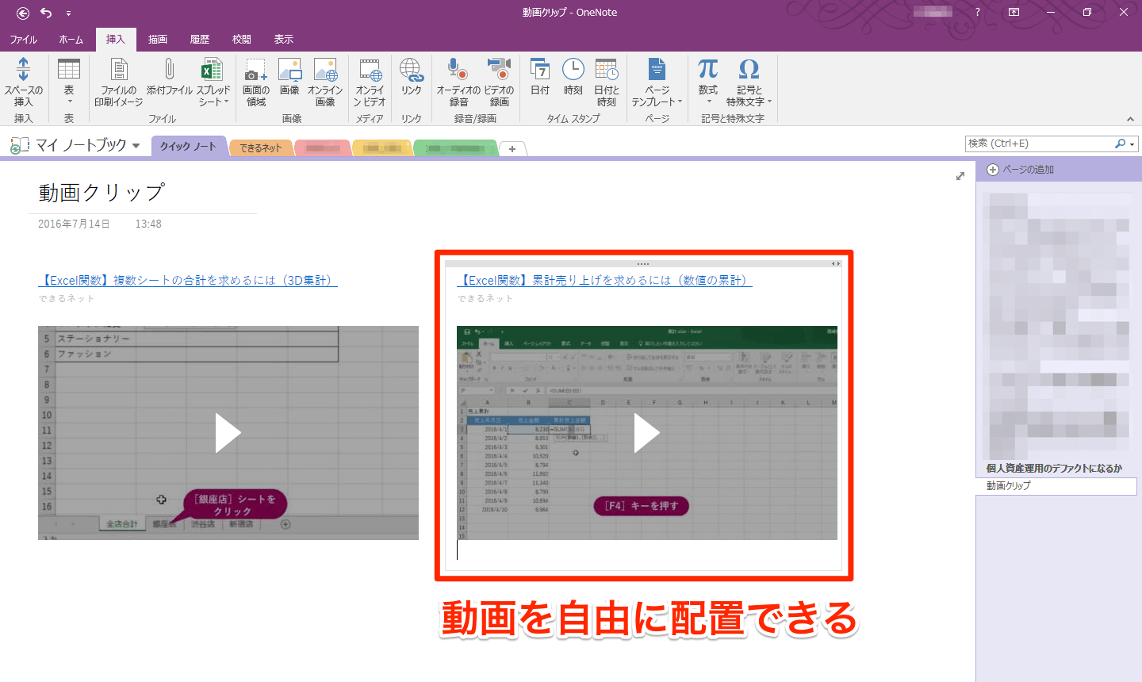Image resolution: width=1142 pixels, height=682 pixels.
Task: Play the 3D集計 video thumbnail
Action: coord(228,433)
